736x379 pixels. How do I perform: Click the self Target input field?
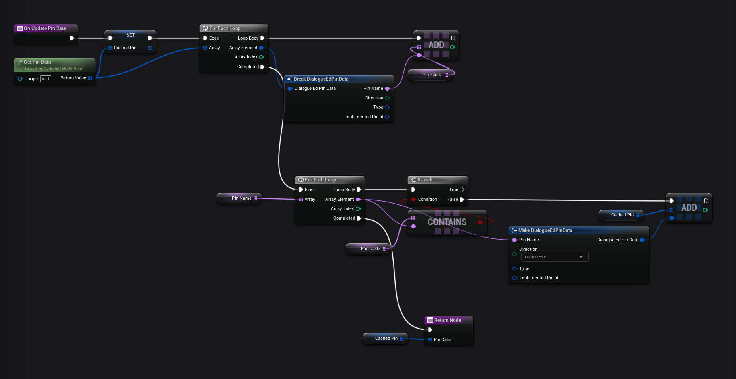click(x=46, y=79)
